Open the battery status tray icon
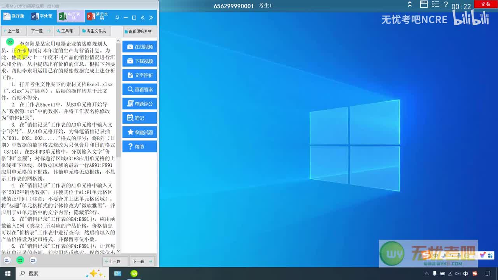 [x=442, y=274]
